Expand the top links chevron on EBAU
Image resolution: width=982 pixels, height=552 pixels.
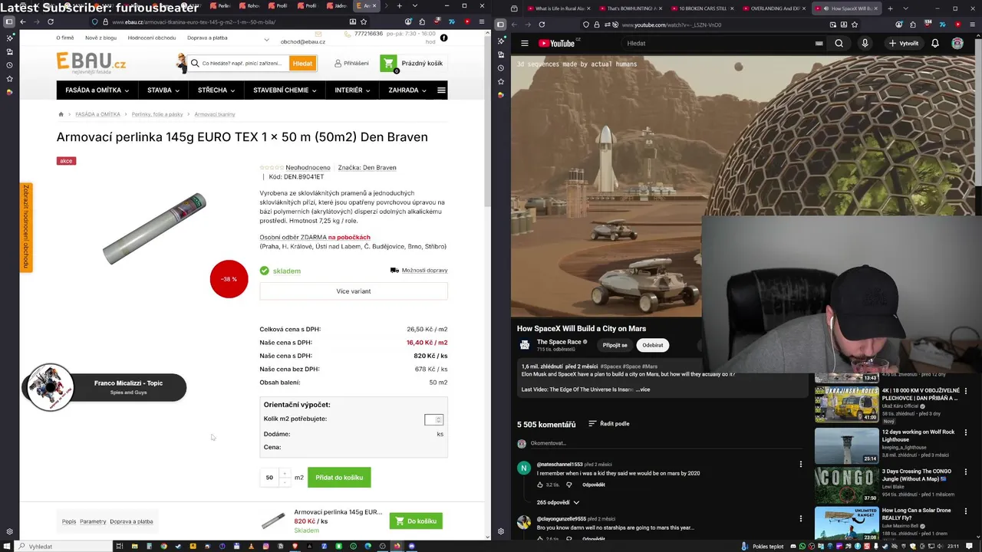[x=267, y=40]
